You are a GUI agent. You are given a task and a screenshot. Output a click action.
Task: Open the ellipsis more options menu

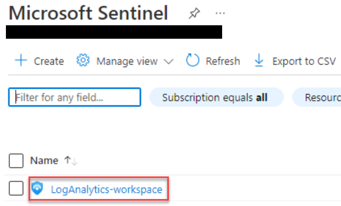click(x=220, y=13)
